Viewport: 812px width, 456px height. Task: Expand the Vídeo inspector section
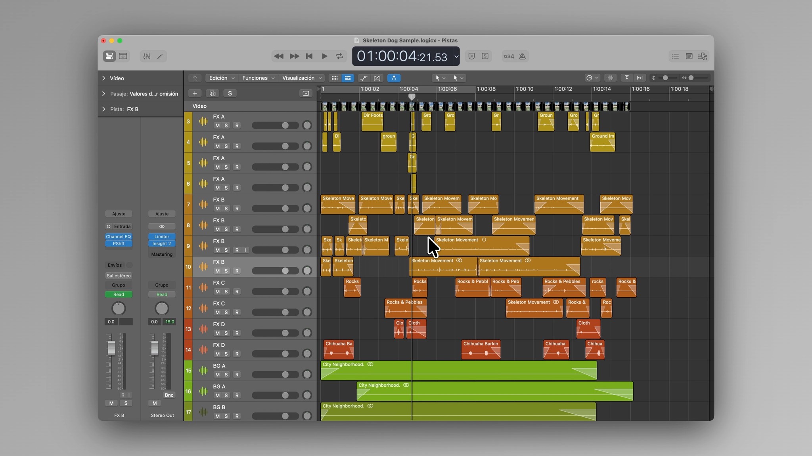[x=104, y=78]
